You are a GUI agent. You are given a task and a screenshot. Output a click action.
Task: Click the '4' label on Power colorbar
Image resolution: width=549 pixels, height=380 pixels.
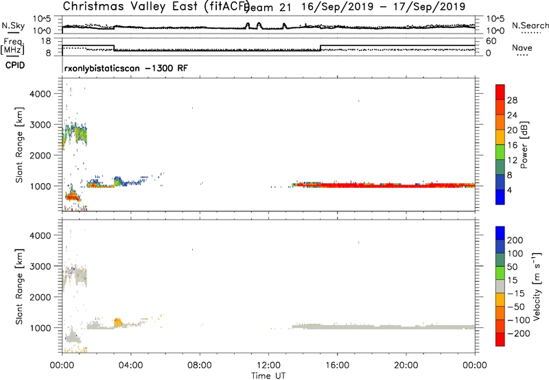(509, 191)
